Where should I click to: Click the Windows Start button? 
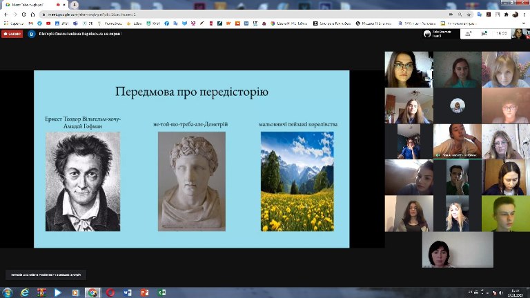pyautogui.click(x=8, y=292)
